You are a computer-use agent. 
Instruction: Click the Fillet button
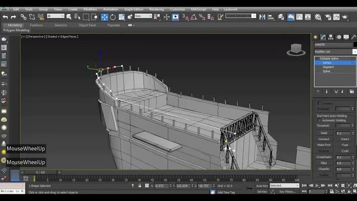324,163
